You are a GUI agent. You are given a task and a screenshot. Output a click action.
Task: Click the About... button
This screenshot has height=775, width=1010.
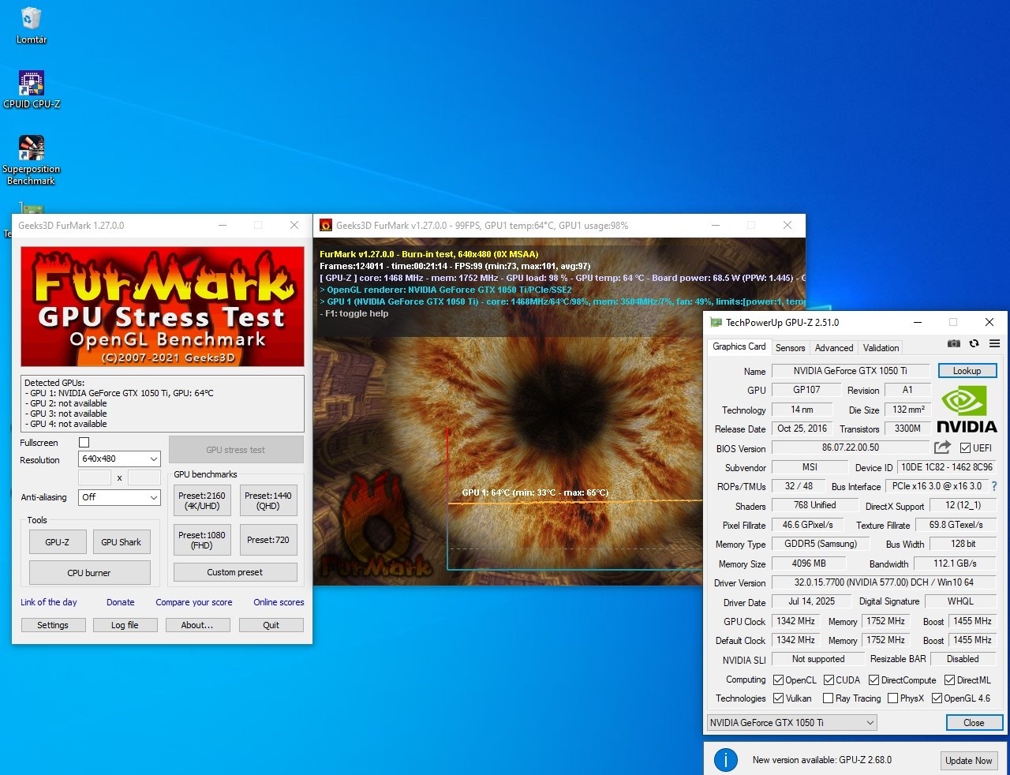click(197, 625)
